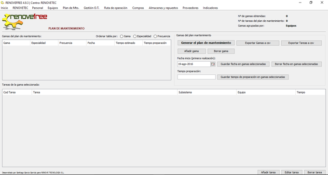This screenshot has height=175, width=328.
Task: Open the RENOVETEC menu
Action: coord(20,8)
